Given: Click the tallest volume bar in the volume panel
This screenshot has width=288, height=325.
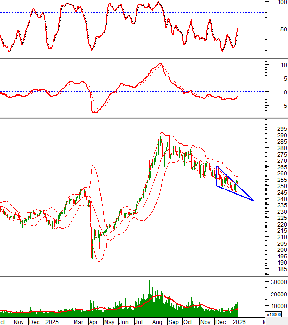Looking at the screenshot, I should pyautogui.click(x=149, y=281).
